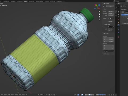
Task: Open the Select menu in viewport header
Action: tap(6, 95)
